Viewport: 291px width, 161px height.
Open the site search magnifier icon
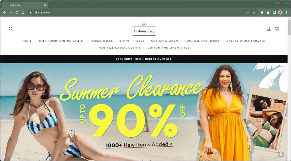point(11,29)
